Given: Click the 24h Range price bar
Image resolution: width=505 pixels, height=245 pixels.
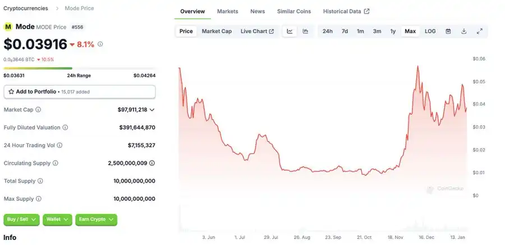Looking at the screenshot, I should (80, 69).
